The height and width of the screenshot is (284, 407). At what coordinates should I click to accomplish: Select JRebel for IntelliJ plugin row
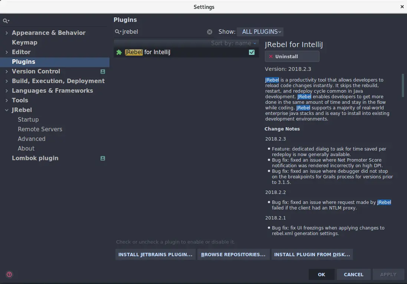[x=186, y=52]
